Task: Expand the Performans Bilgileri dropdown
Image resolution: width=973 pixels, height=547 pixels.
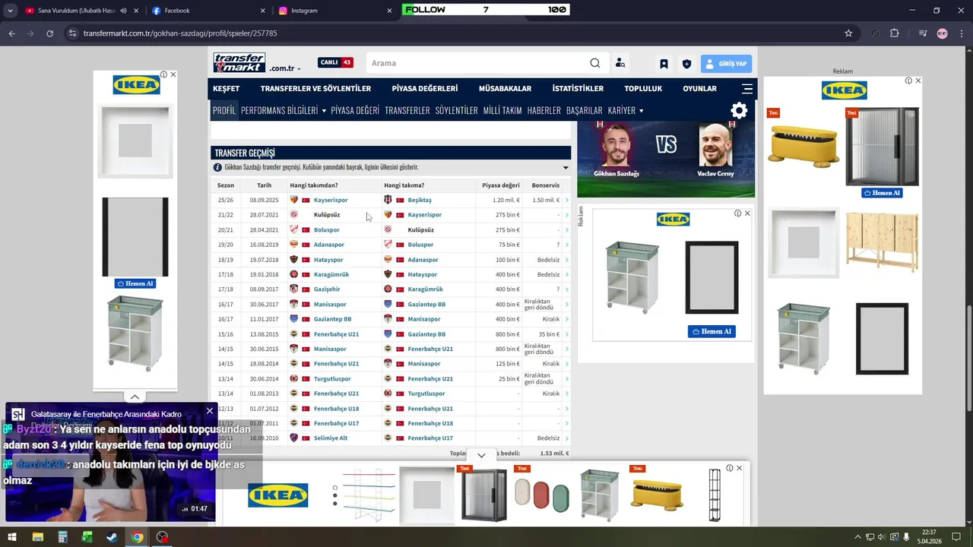Action: click(x=324, y=110)
